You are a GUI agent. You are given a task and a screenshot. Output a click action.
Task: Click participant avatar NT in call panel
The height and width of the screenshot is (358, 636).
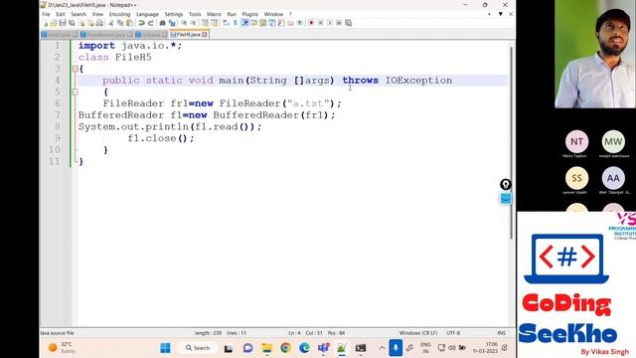[576, 141]
